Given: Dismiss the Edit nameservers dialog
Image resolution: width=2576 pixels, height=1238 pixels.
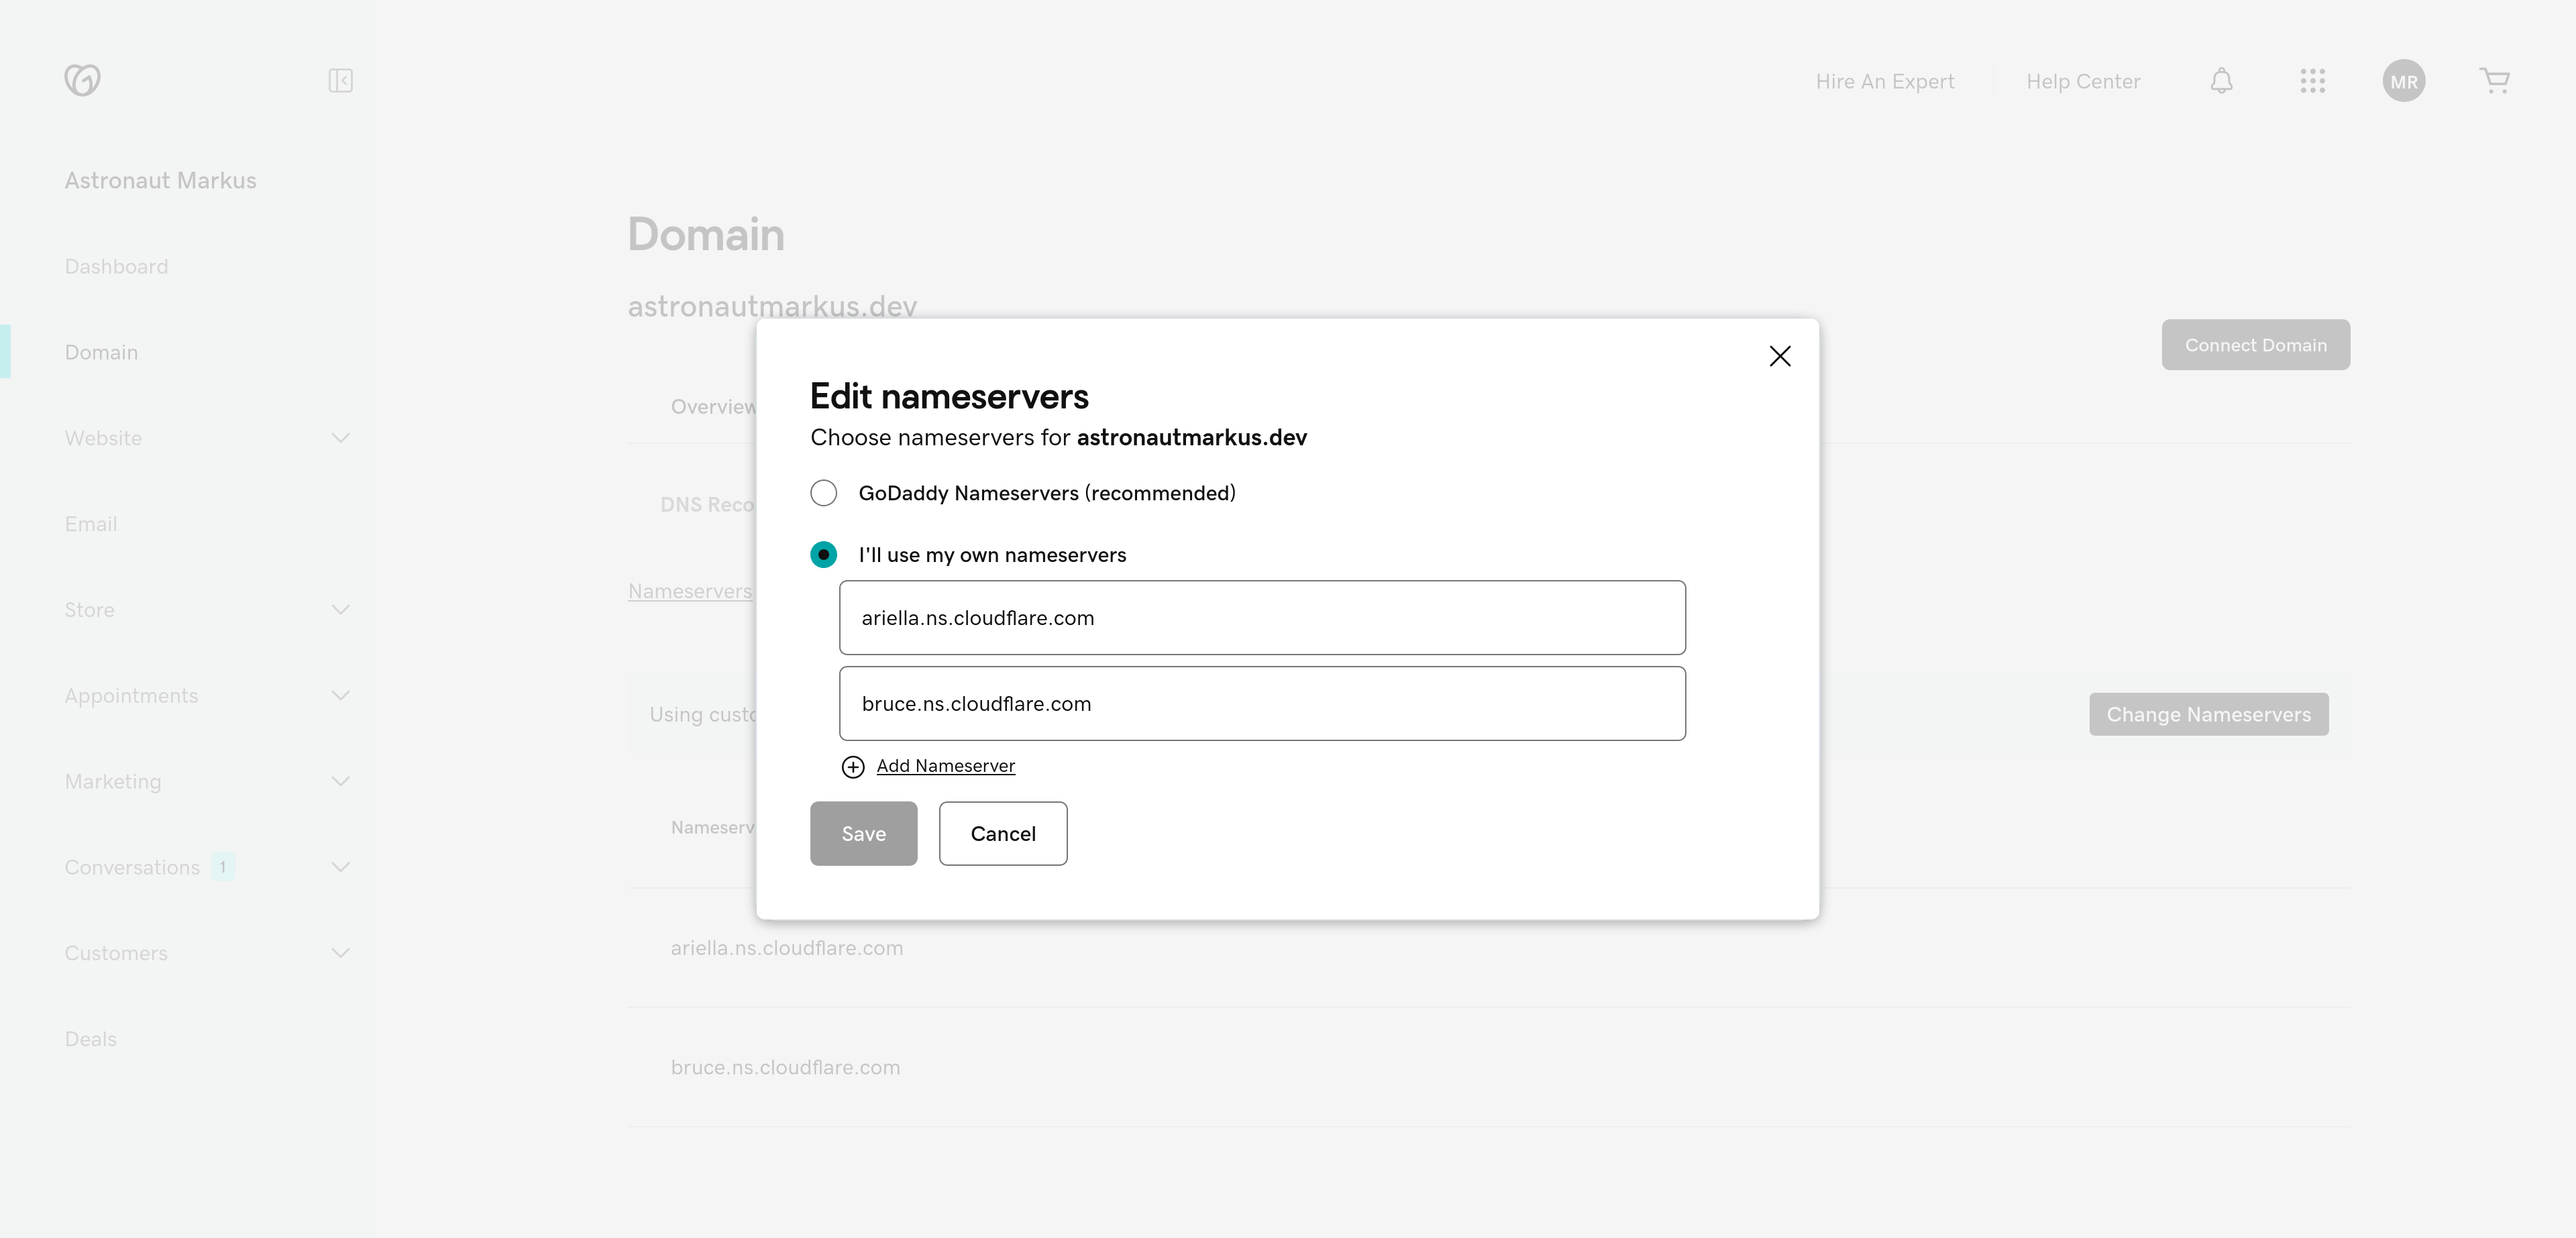Looking at the screenshot, I should point(1780,355).
